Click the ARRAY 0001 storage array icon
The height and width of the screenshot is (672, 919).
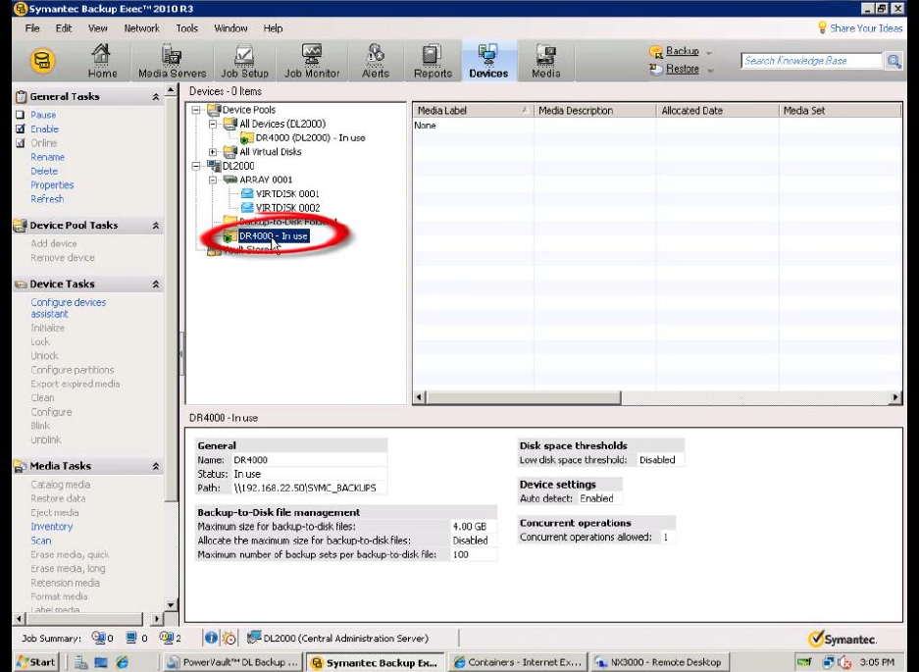tap(230, 180)
